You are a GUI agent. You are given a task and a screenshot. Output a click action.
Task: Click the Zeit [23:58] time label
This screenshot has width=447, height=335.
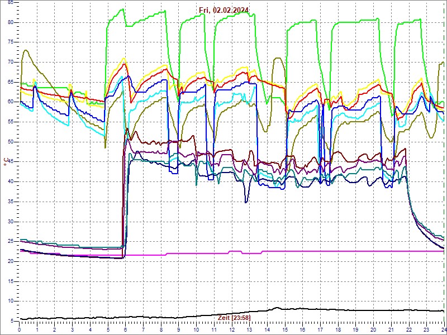234,317
